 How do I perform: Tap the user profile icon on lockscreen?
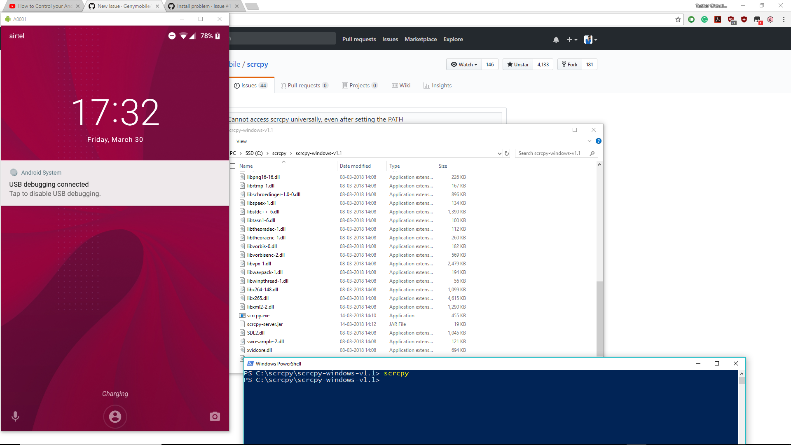pos(115,417)
